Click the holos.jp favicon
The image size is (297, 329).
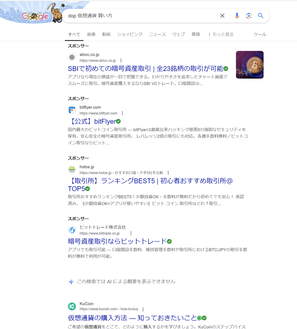[x=72, y=169]
